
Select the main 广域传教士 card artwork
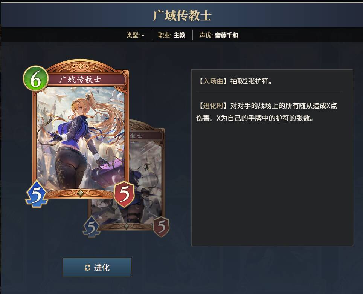click(x=81, y=138)
